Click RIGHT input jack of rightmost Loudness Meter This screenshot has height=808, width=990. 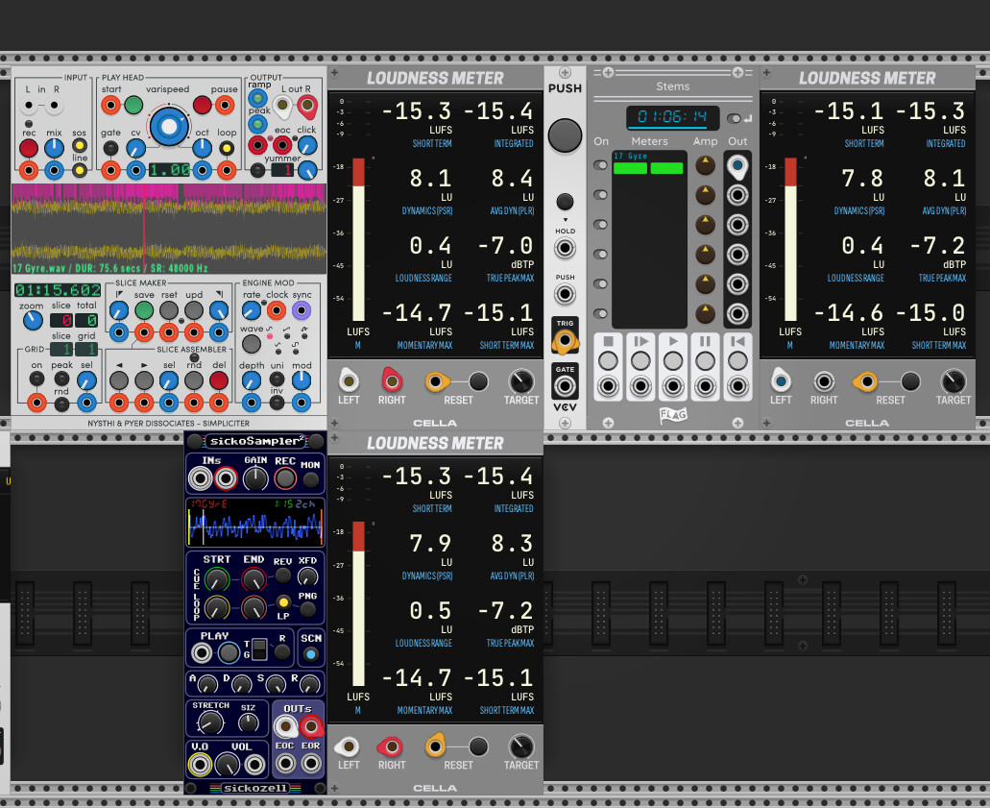(x=823, y=381)
